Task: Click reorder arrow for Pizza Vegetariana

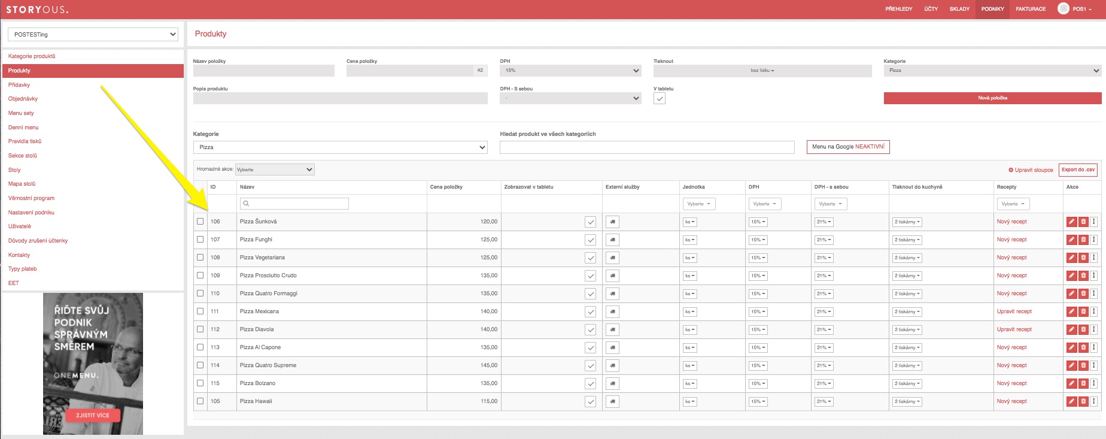Action: (1093, 258)
